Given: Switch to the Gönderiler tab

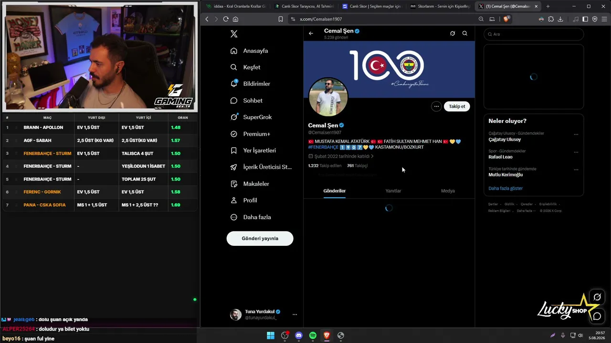Looking at the screenshot, I should [x=334, y=191].
